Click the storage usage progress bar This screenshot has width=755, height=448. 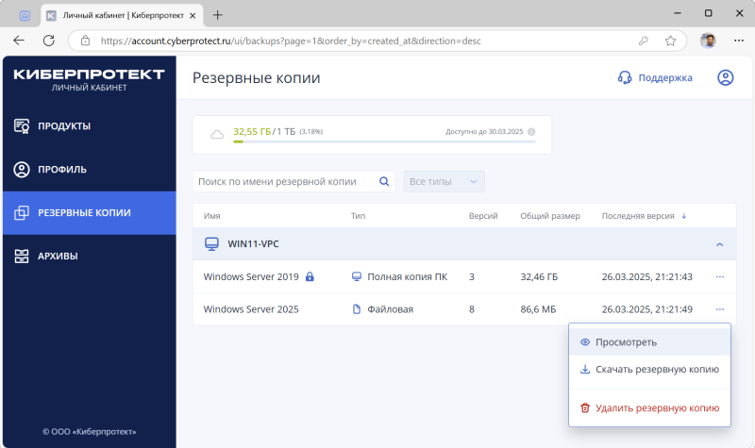tap(384, 141)
